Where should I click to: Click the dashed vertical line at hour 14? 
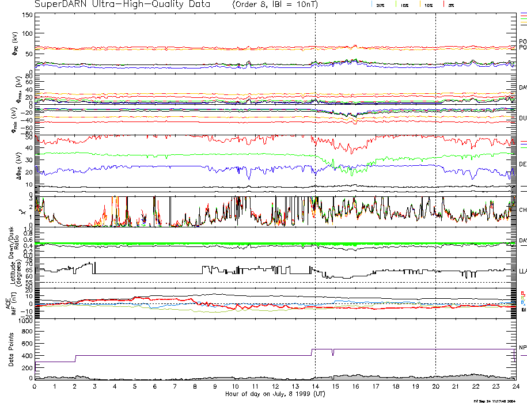315,173
